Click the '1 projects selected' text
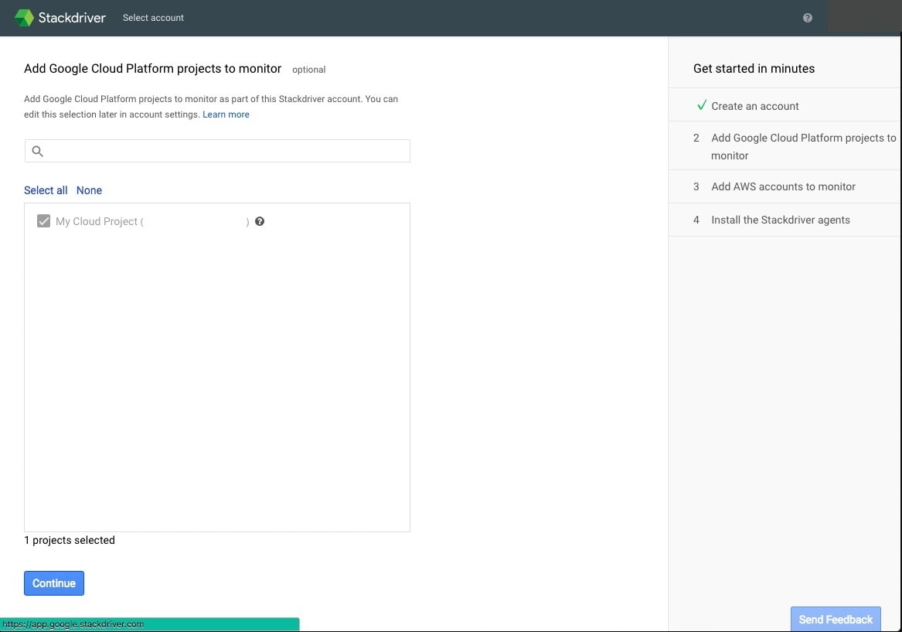This screenshot has width=902, height=632. tap(70, 541)
